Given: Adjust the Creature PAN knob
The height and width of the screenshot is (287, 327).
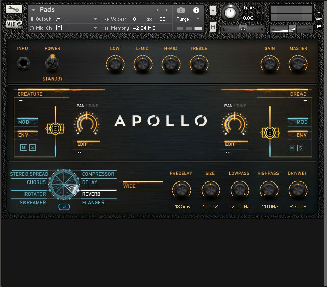Looking at the screenshot, I should click(x=87, y=123).
